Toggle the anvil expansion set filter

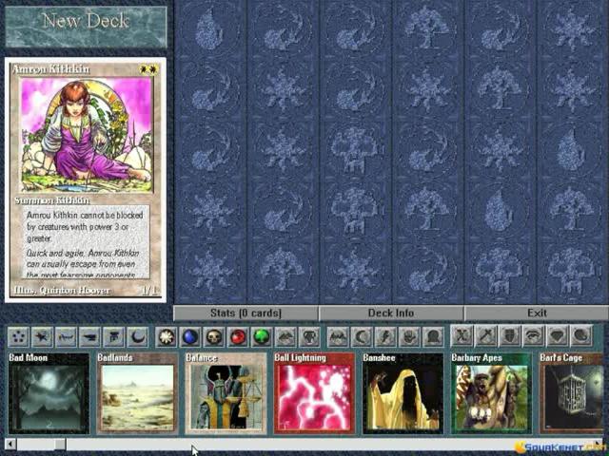click(89, 336)
